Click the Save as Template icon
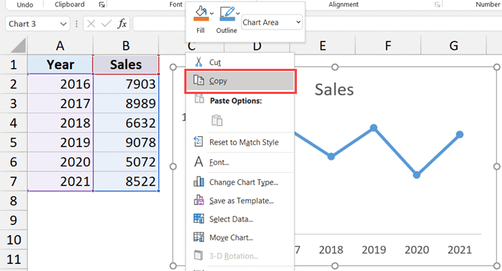The image size is (502, 271). pos(199,200)
